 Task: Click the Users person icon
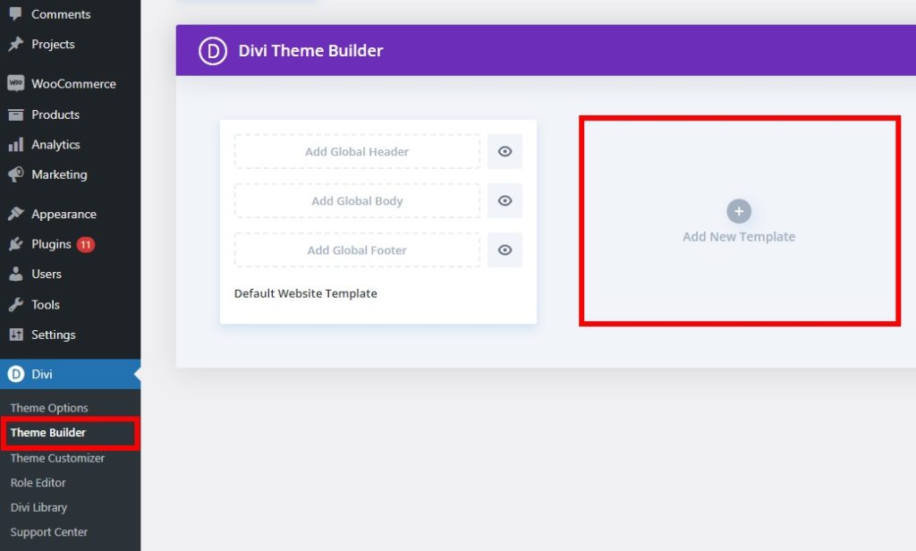pos(16,274)
